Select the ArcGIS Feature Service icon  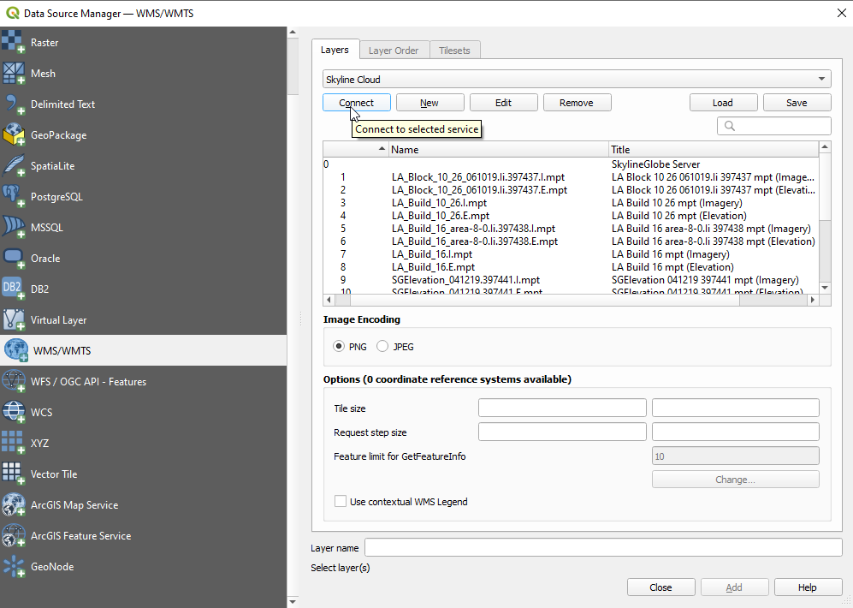point(13,535)
